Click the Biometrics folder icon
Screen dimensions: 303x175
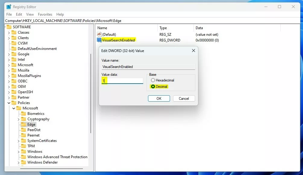tap(24, 114)
